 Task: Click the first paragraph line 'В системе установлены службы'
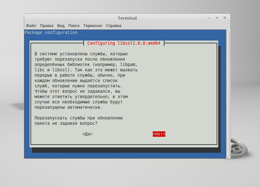(x=81, y=54)
